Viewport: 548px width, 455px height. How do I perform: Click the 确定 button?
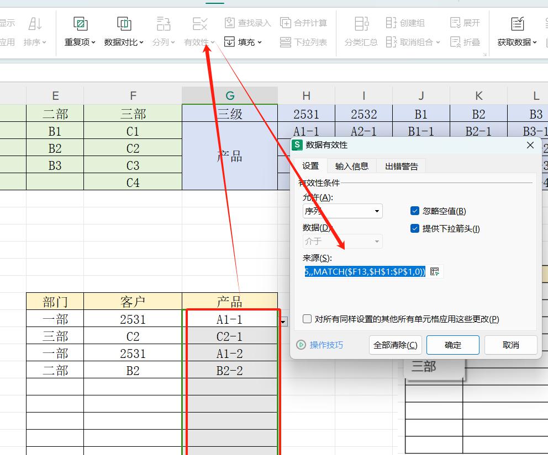tap(453, 345)
